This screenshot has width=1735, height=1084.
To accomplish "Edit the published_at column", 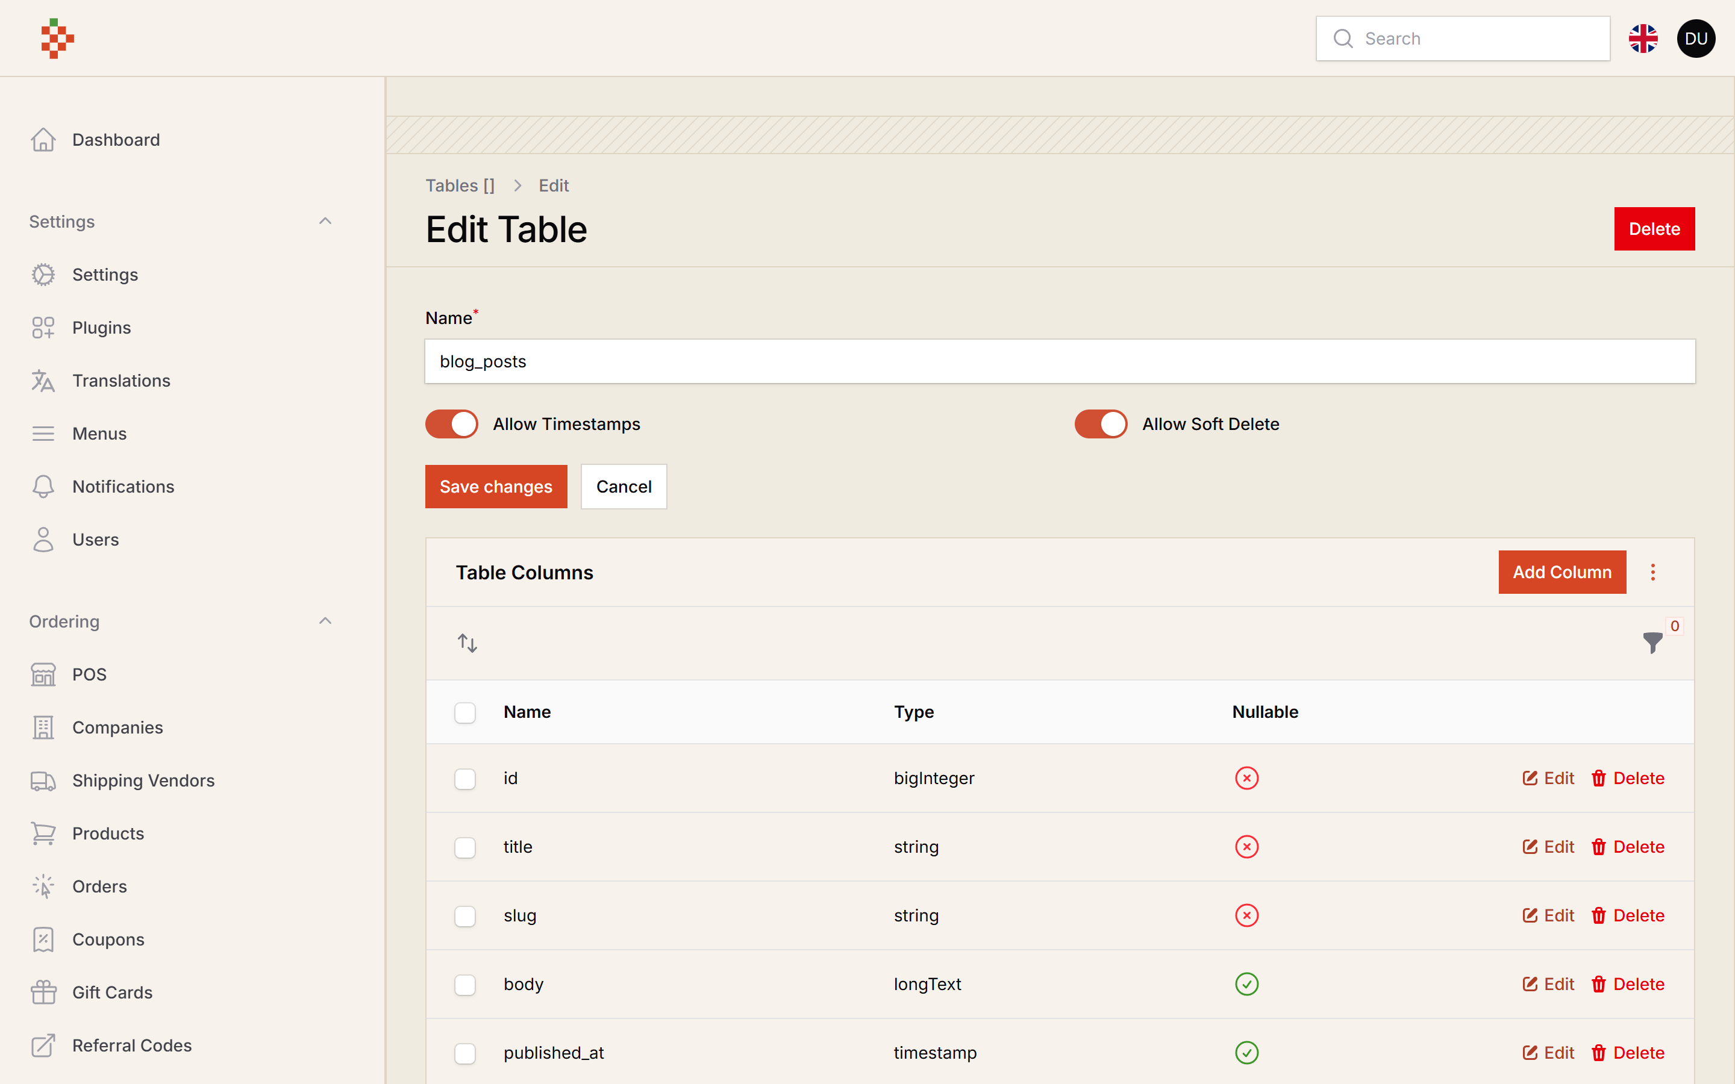I will pyautogui.click(x=1548, y=1053).
